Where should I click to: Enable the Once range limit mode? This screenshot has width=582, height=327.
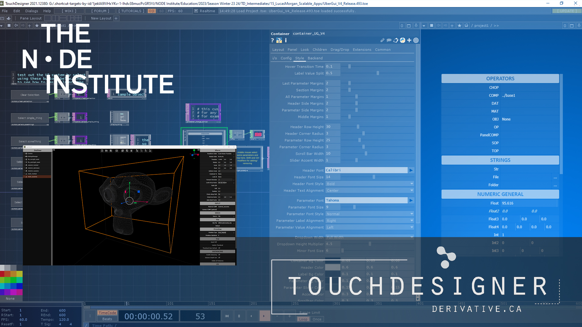coord(317,319)
